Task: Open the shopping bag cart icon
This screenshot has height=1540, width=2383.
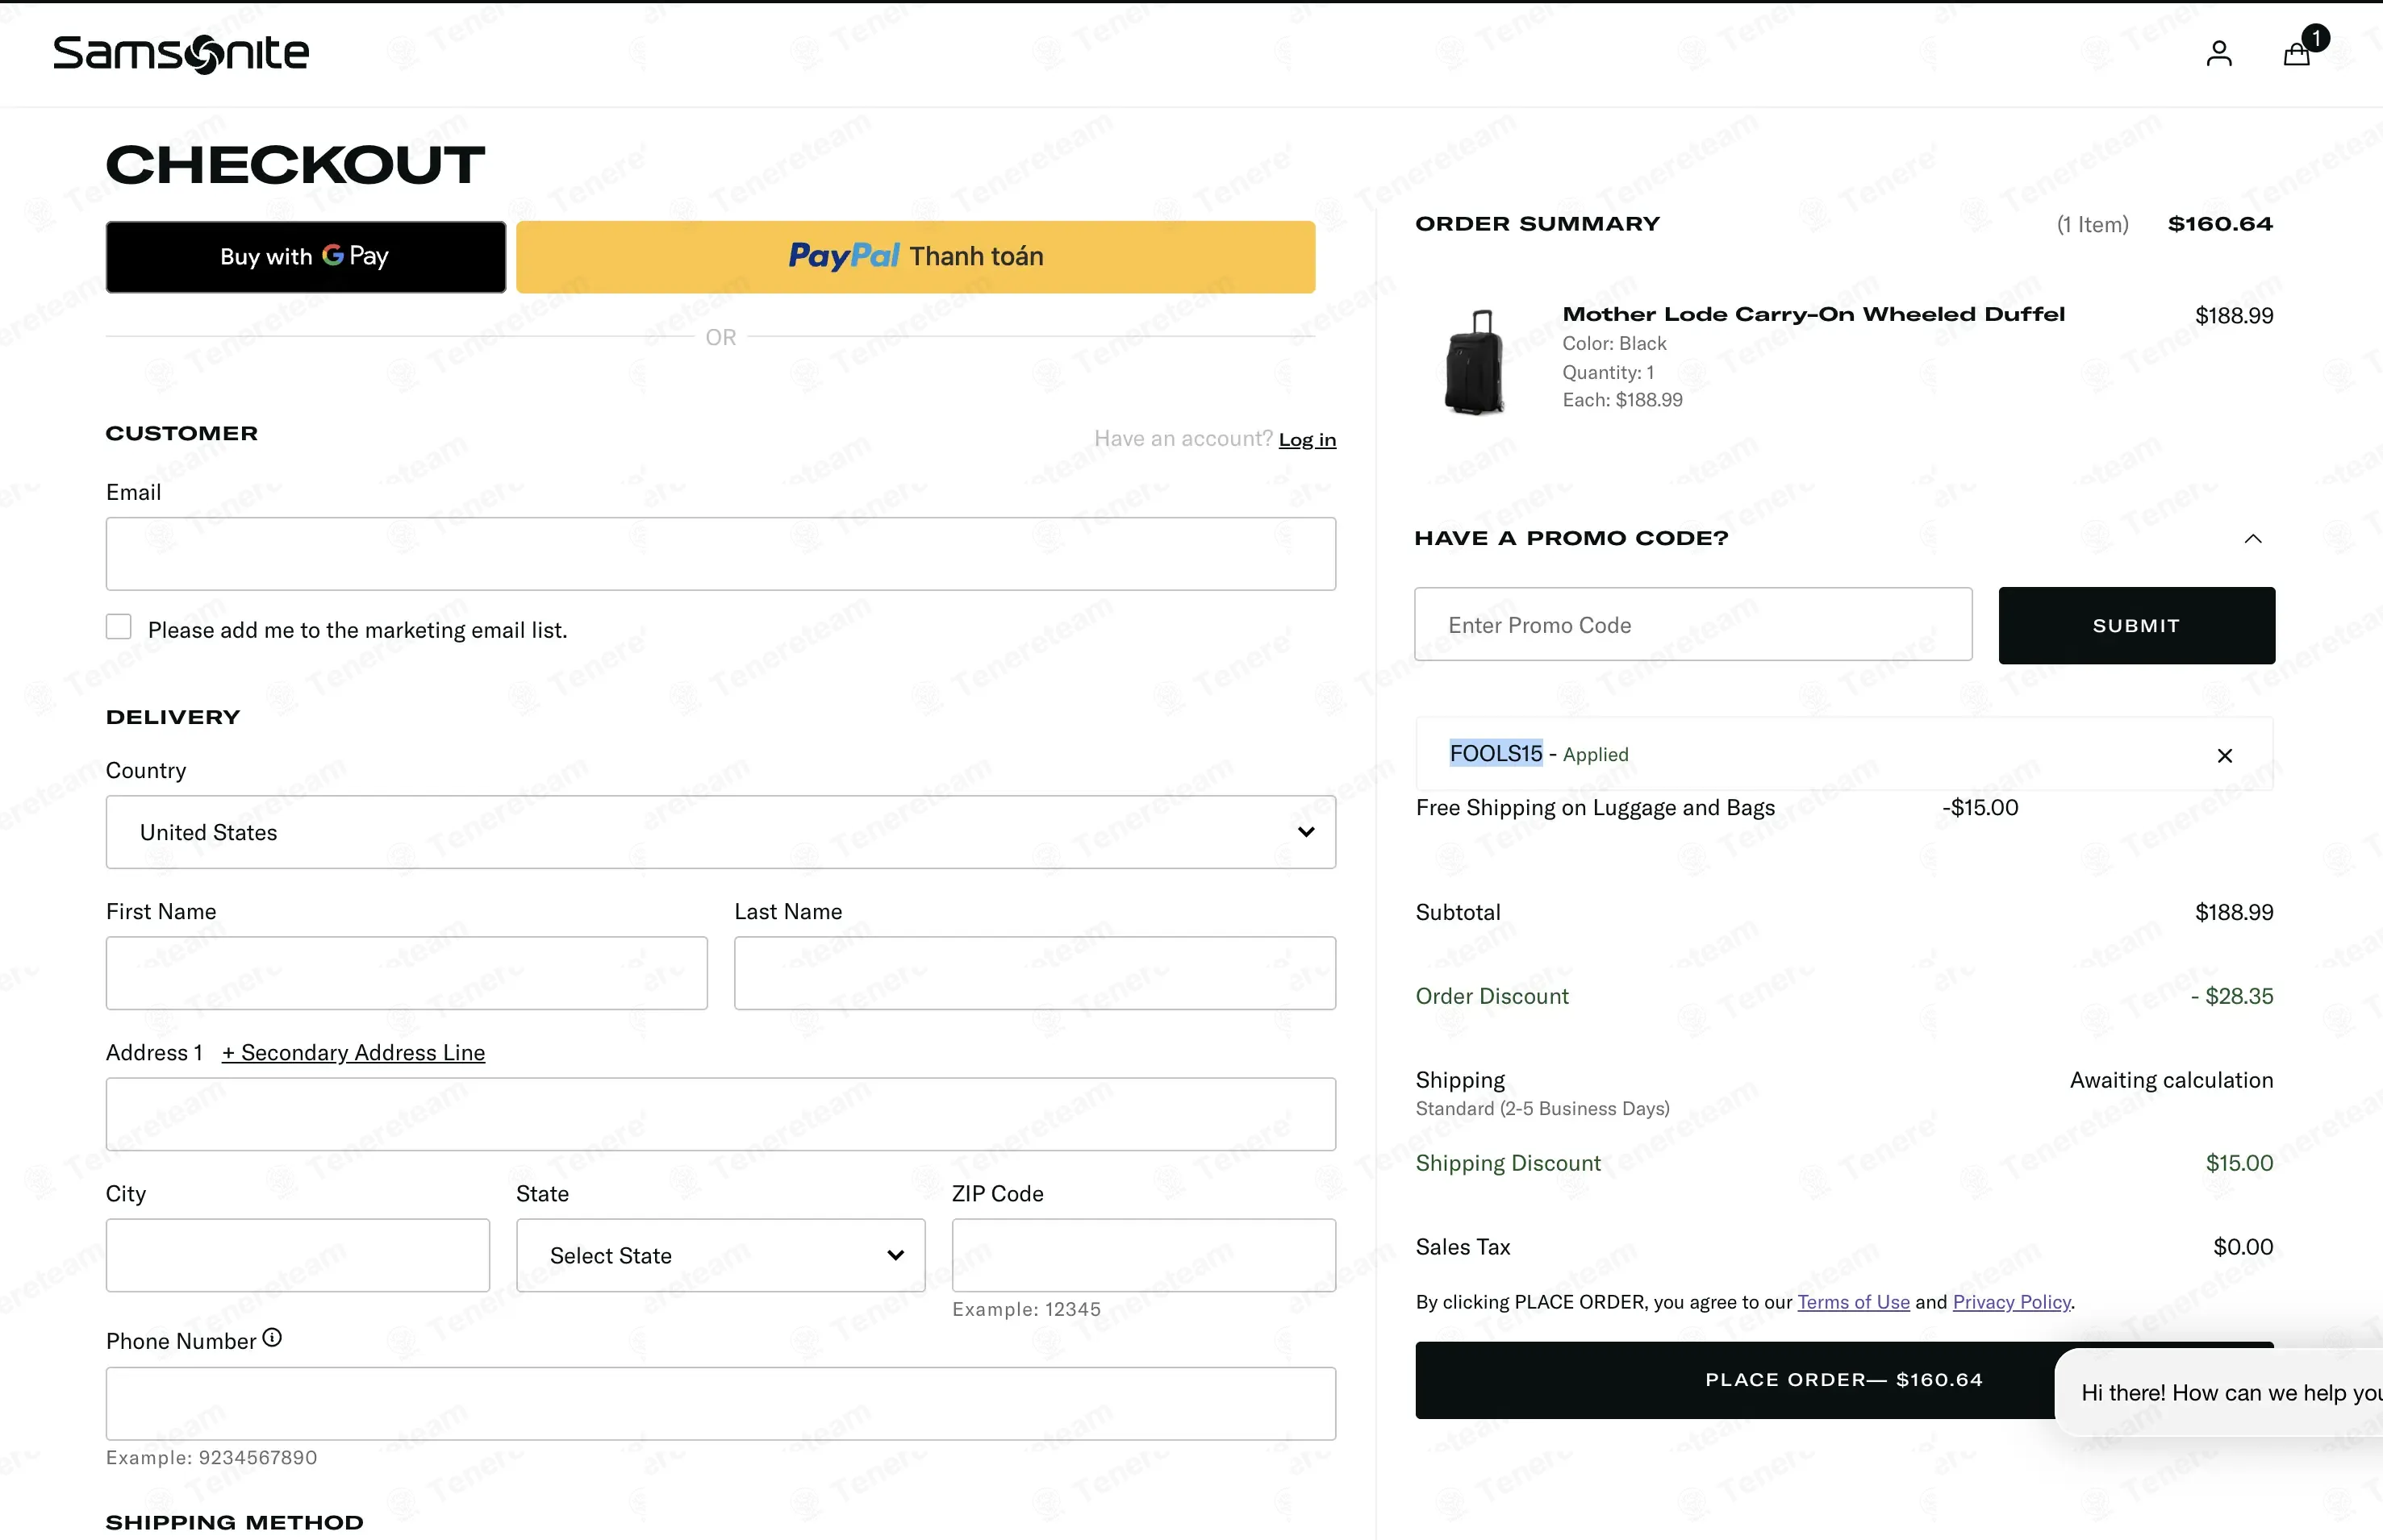Action: coord(2297,53)
